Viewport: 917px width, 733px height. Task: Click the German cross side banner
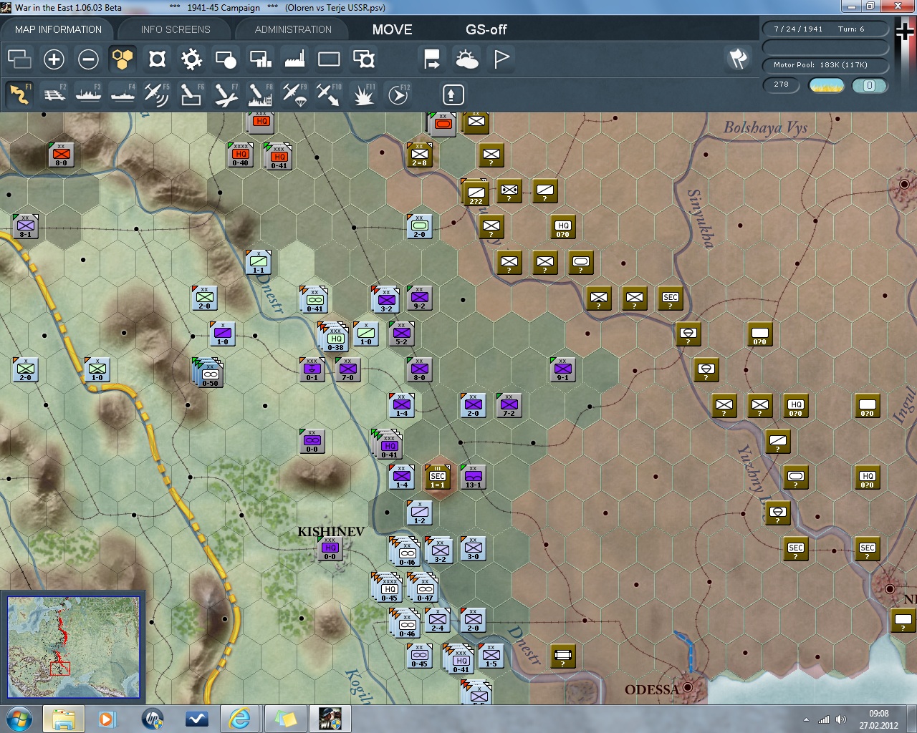(906, 32)
